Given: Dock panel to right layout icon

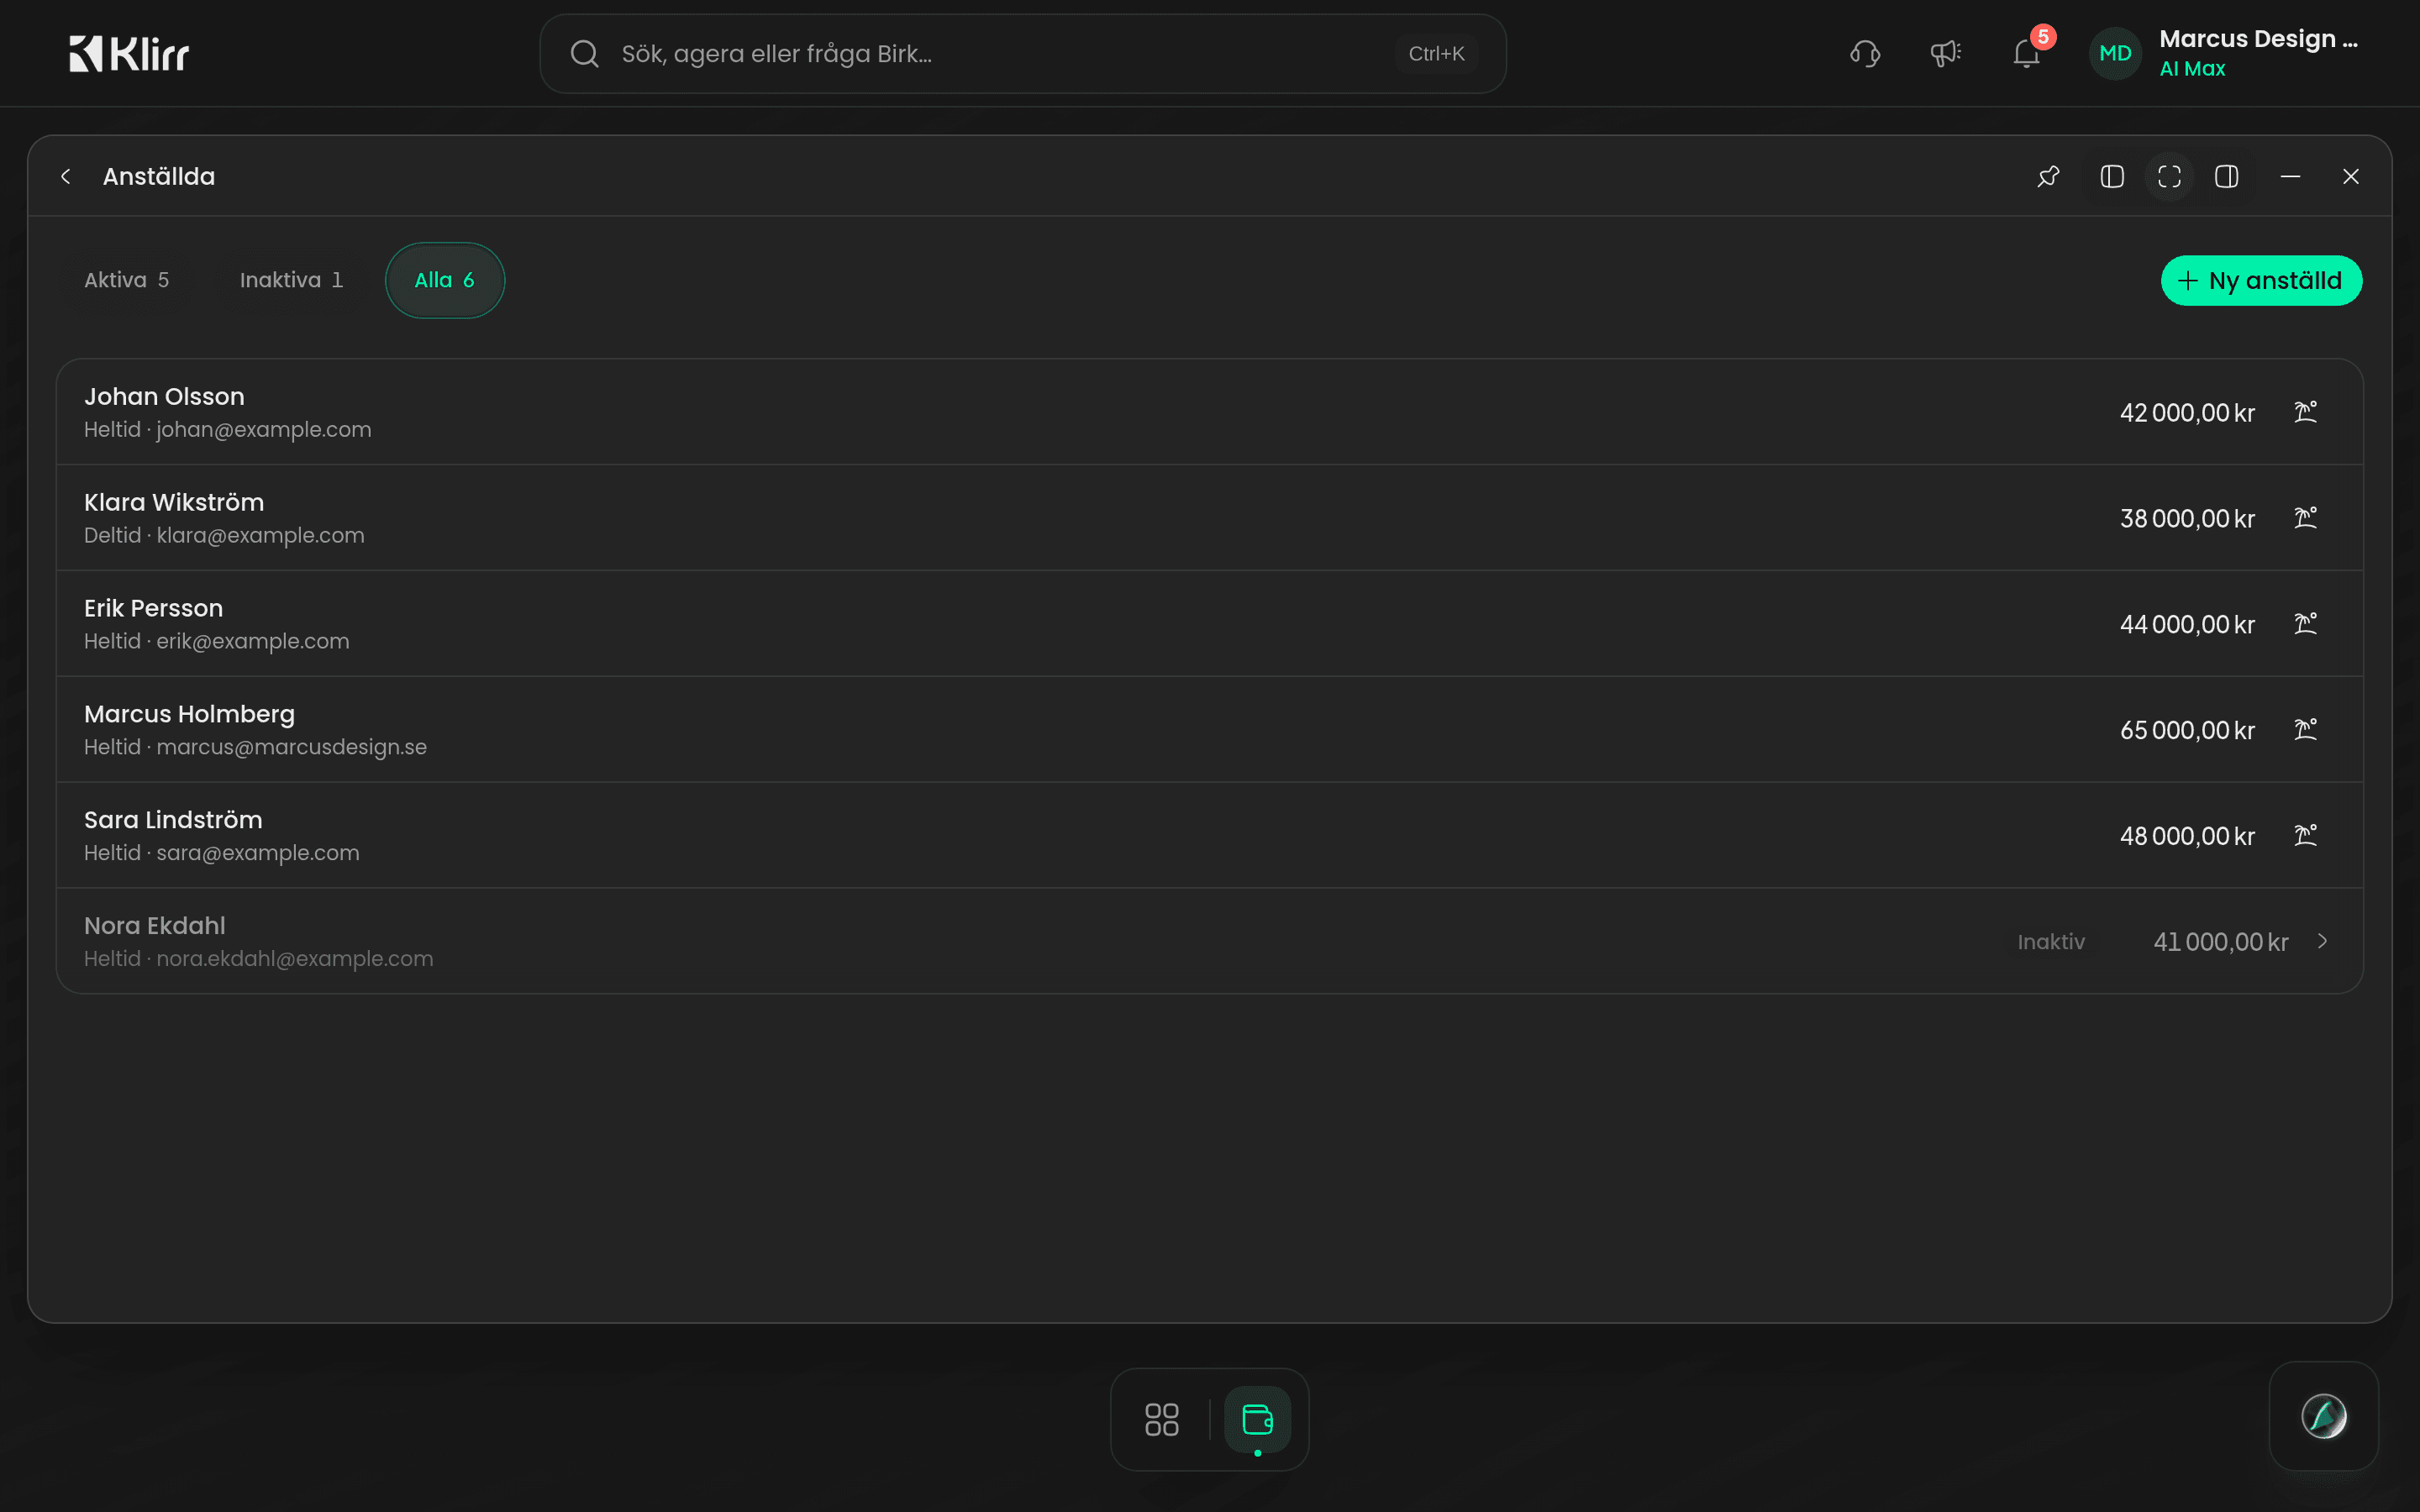Looking at the screenshot, I should coord(2226,177).
